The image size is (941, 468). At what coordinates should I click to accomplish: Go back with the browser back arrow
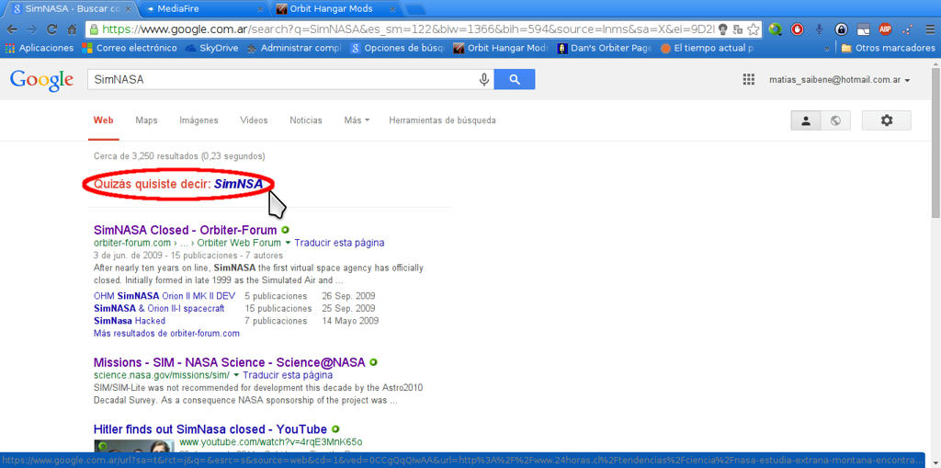click(12, 29)
